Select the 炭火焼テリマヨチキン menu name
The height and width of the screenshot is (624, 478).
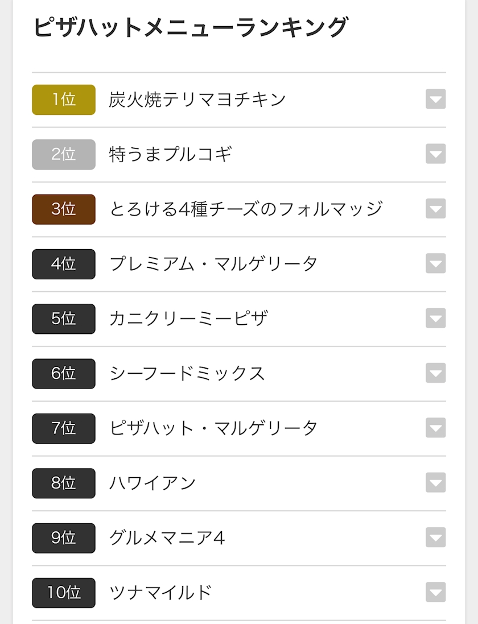coord(197,100)
